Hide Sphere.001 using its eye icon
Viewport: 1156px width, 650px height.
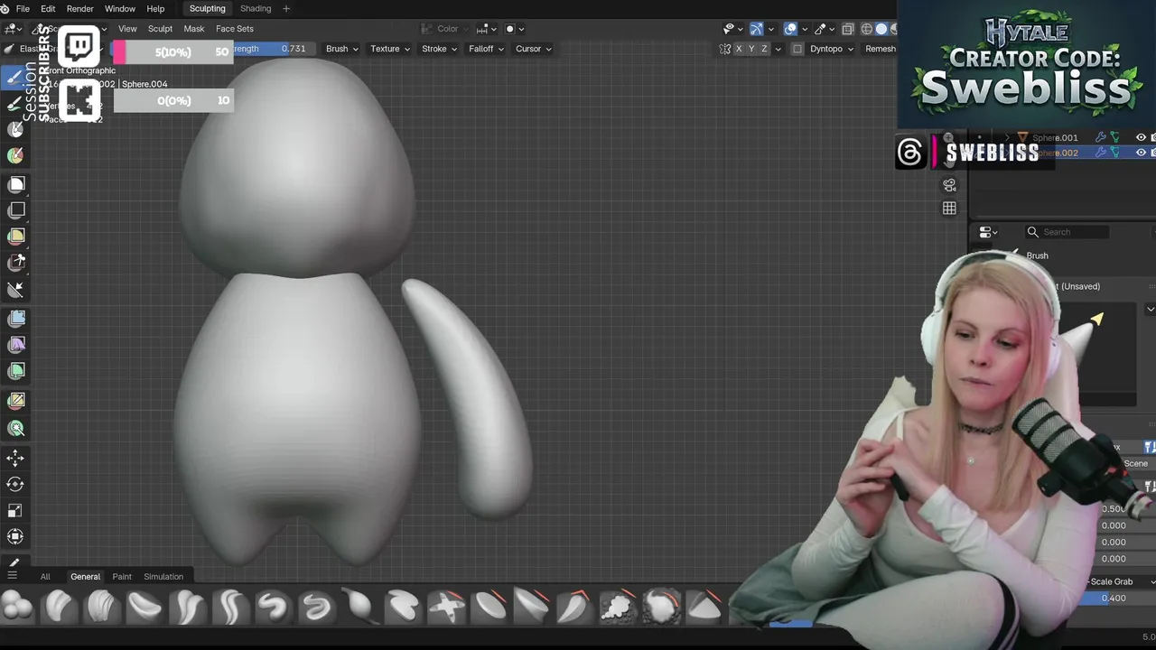click(x=1141, y=138)
